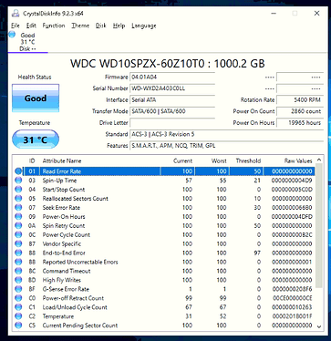Click the Firmware field 04.01A04
The image size is (331, 341).
click(172, 77)
